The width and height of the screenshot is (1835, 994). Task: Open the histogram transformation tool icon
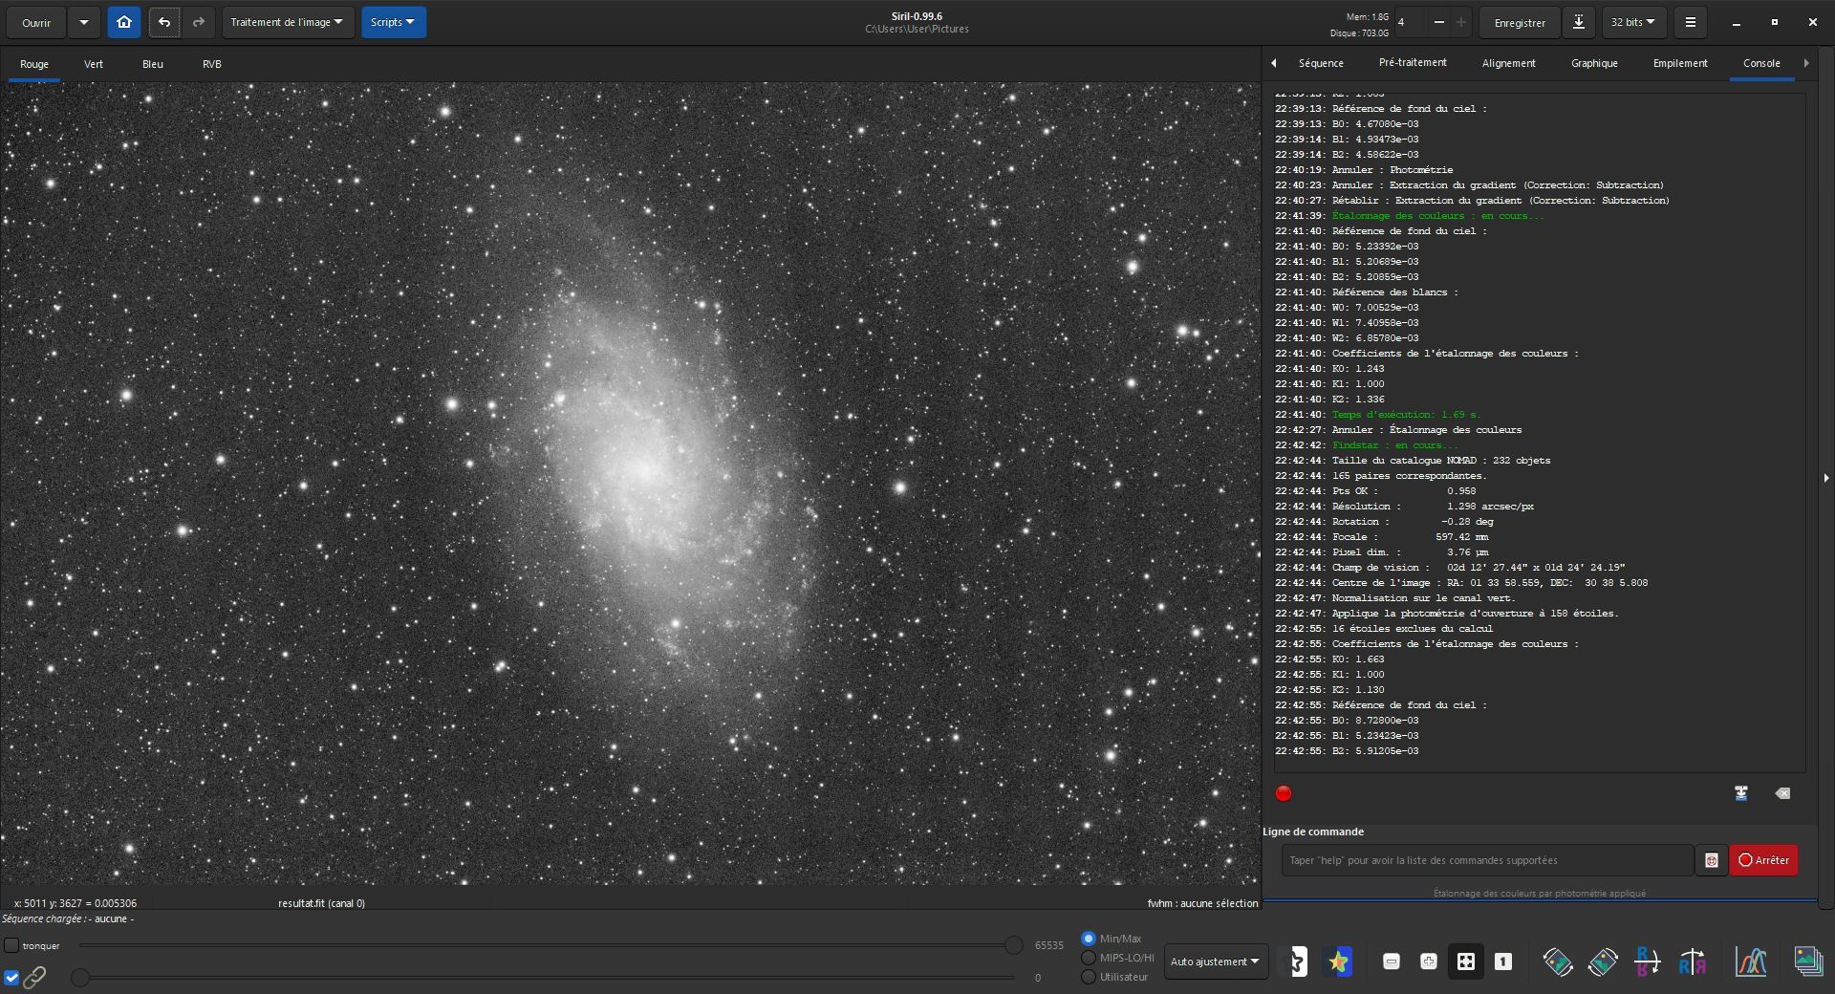(x=1750, y=962)
